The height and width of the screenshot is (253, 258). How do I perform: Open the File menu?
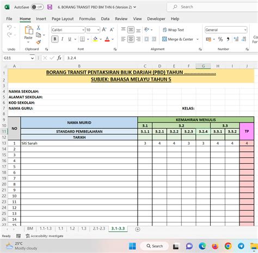[9, 18]
